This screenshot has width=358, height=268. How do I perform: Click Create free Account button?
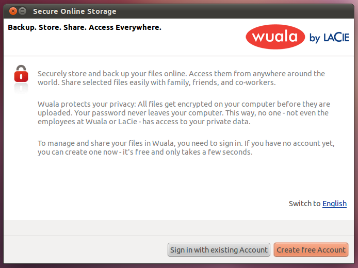pos(311,250)
